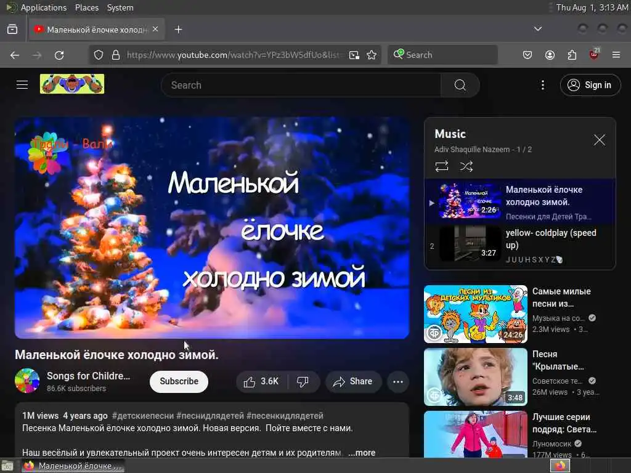Image resolution: width=631 pixels, height=473 pixels.
Task: Click the YouTube search magnifier button
Action: click(x=460, y=85)
